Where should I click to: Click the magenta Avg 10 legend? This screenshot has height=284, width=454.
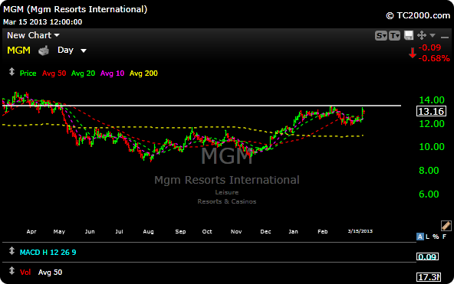point(112,73)
